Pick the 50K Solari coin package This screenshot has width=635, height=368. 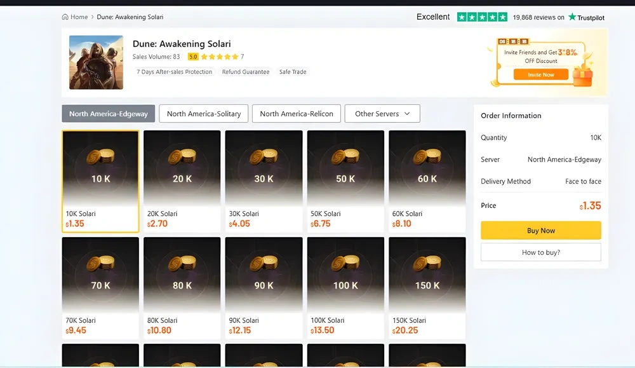pos(345,181)
